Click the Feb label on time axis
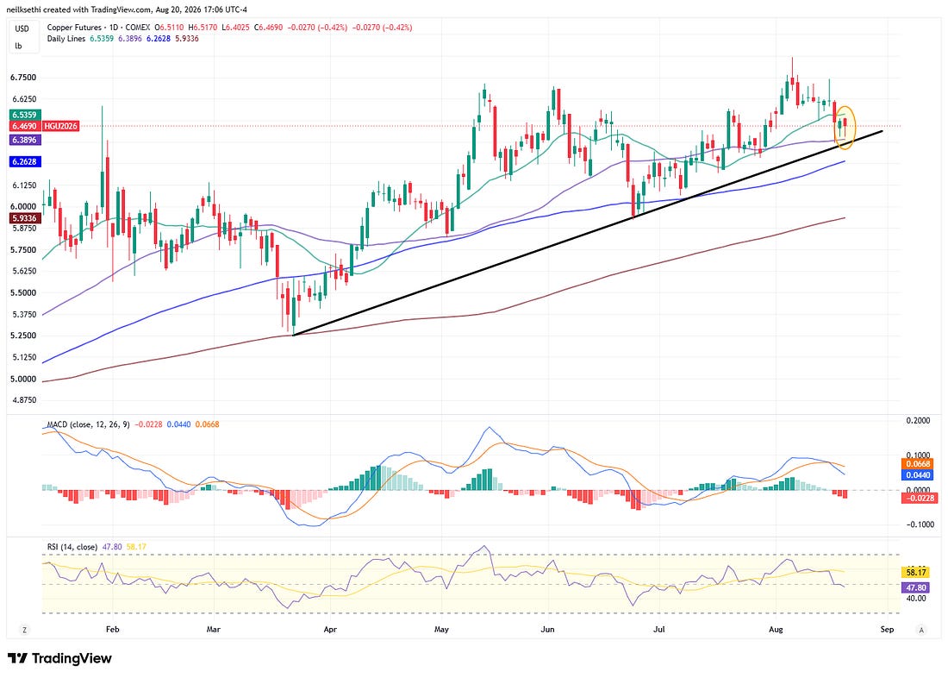This screenshot has width=948, height=678. [112, 630]
